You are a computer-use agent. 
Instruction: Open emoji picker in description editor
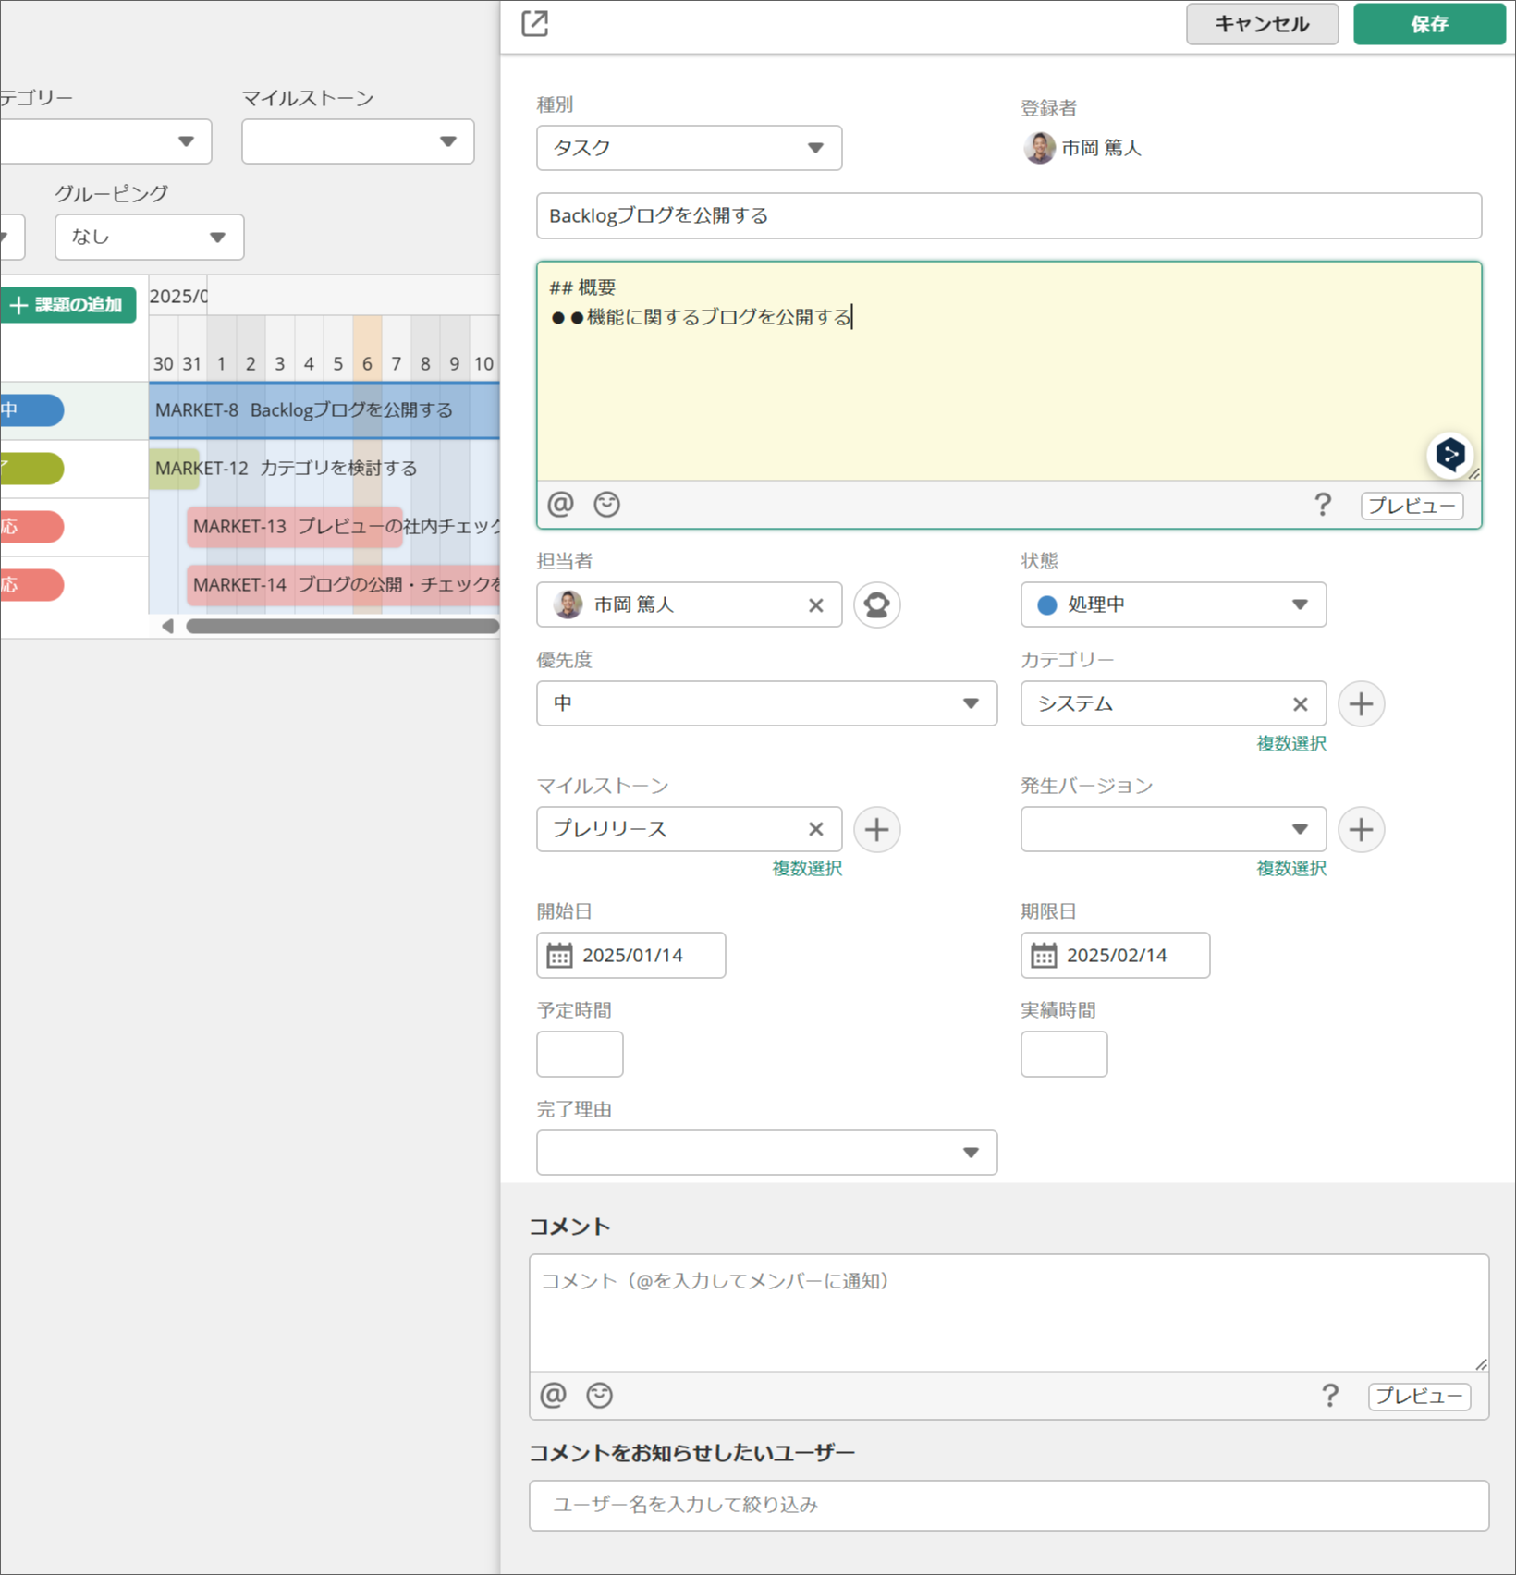[x=606, y=504]
